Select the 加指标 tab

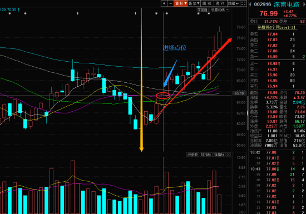pos(206,155)
